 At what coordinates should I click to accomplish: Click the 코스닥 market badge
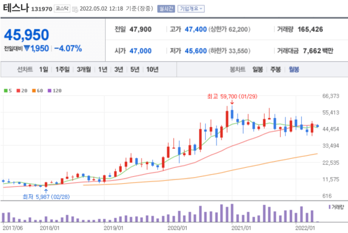tap(62, 8)
